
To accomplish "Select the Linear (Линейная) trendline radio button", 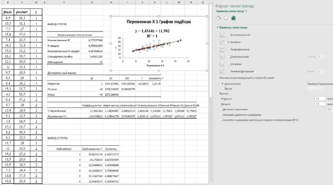I will [229, 42].
